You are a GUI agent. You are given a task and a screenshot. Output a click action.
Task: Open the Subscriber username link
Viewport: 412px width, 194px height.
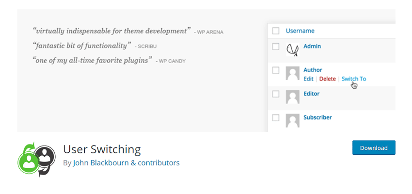click(x=317, y=117)
